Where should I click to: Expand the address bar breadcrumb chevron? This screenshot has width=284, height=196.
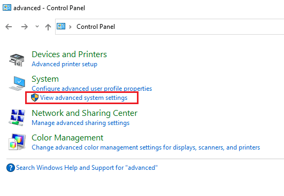(70, 27)
